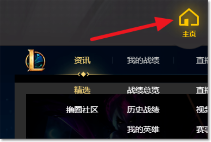Click the cut-off 赛事 menu item

(202, 129)
